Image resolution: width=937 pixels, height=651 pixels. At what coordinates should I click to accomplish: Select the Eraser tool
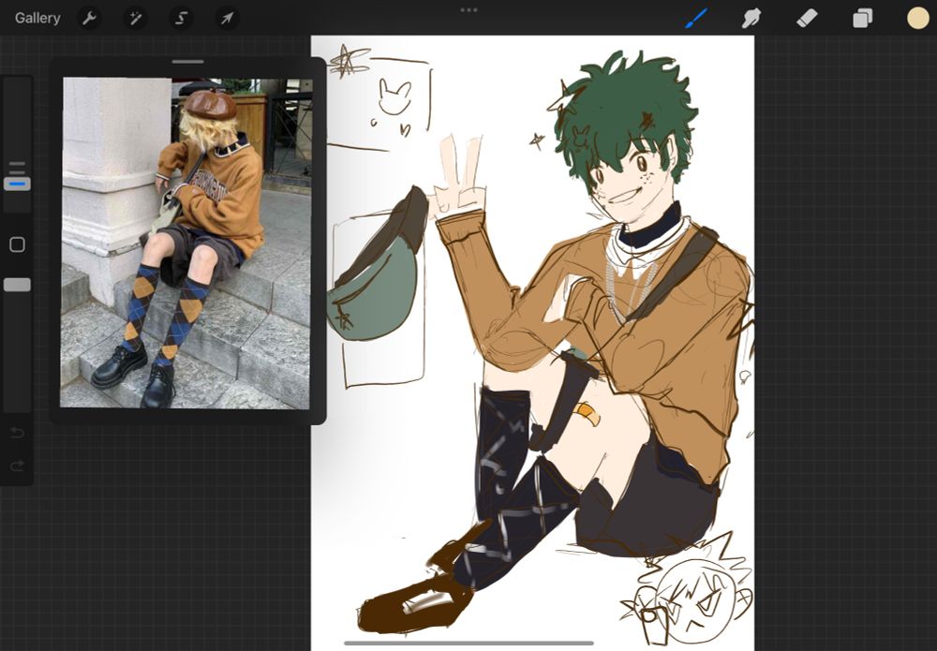(x=807, y=18)
